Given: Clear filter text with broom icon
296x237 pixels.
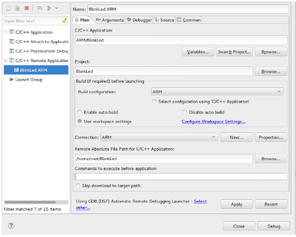Looking at the screenshot, I should [65, 21].
